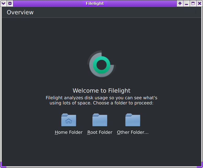The width and height of the screenshot is (203, 168).
Task: Click the Other Folder blue folder icon
Action: 133,120
